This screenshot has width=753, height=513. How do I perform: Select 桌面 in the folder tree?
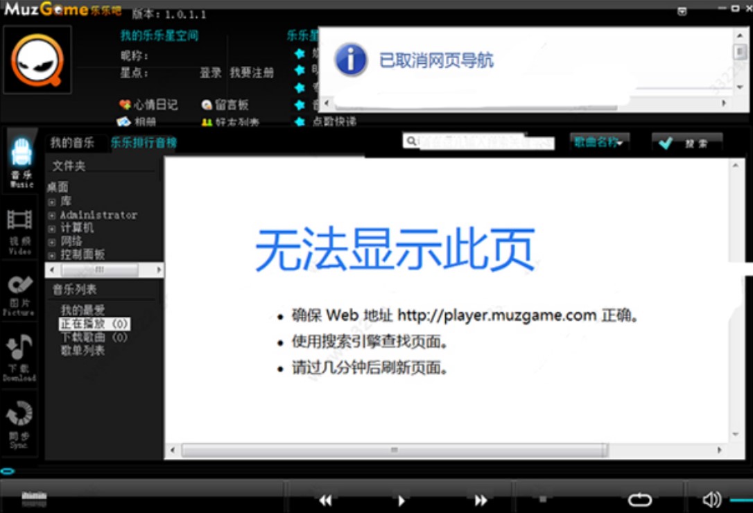(x=58, y=187)
